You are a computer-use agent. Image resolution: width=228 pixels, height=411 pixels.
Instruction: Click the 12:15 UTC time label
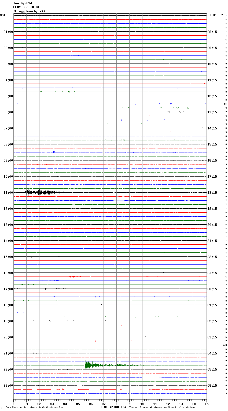pos(212,96)
